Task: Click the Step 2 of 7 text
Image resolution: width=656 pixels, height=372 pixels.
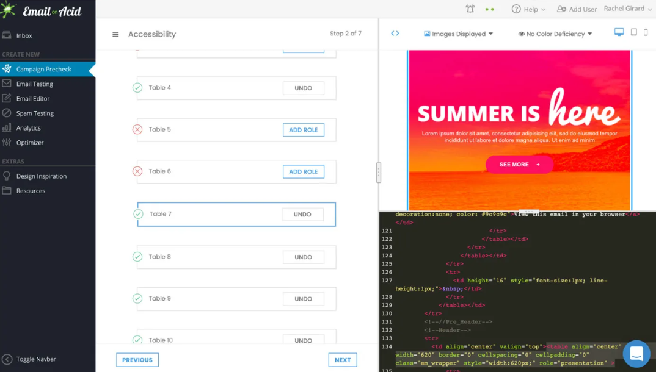Action: pyautogui.click(x=346, y=34)
